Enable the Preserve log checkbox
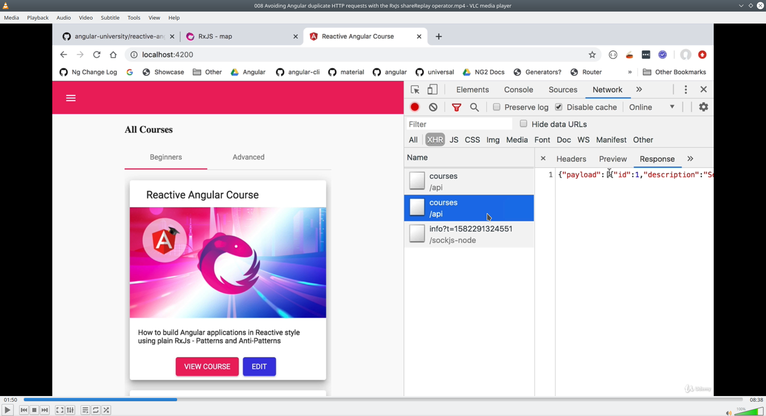766x416 pixels. (496, 107)
